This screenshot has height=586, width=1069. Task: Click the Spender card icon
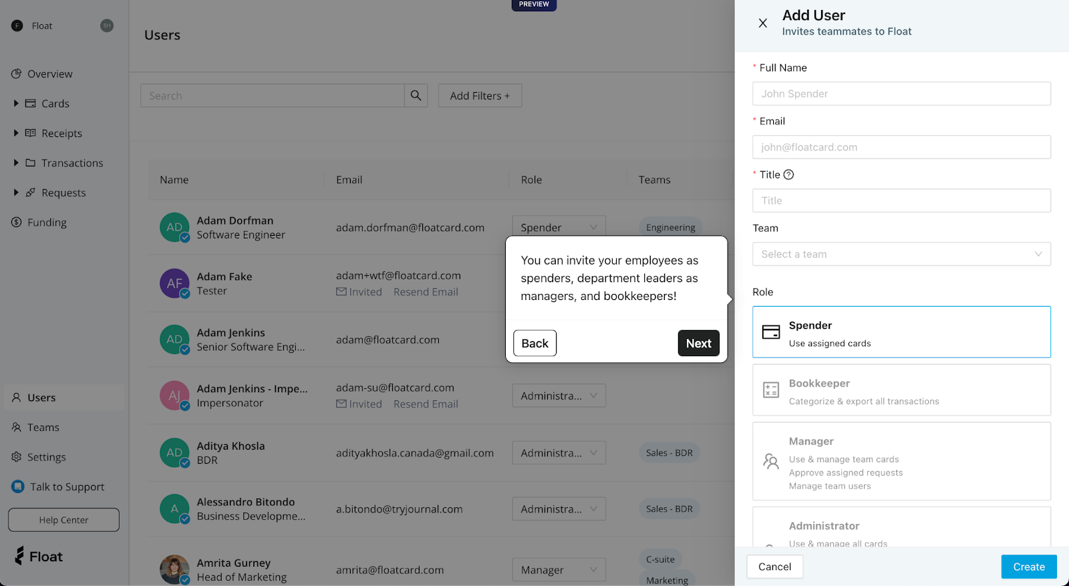771,332
